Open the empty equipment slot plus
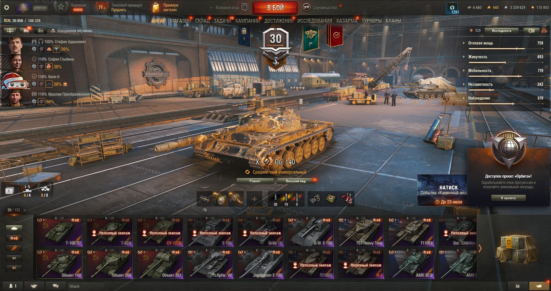 (254, 199)
